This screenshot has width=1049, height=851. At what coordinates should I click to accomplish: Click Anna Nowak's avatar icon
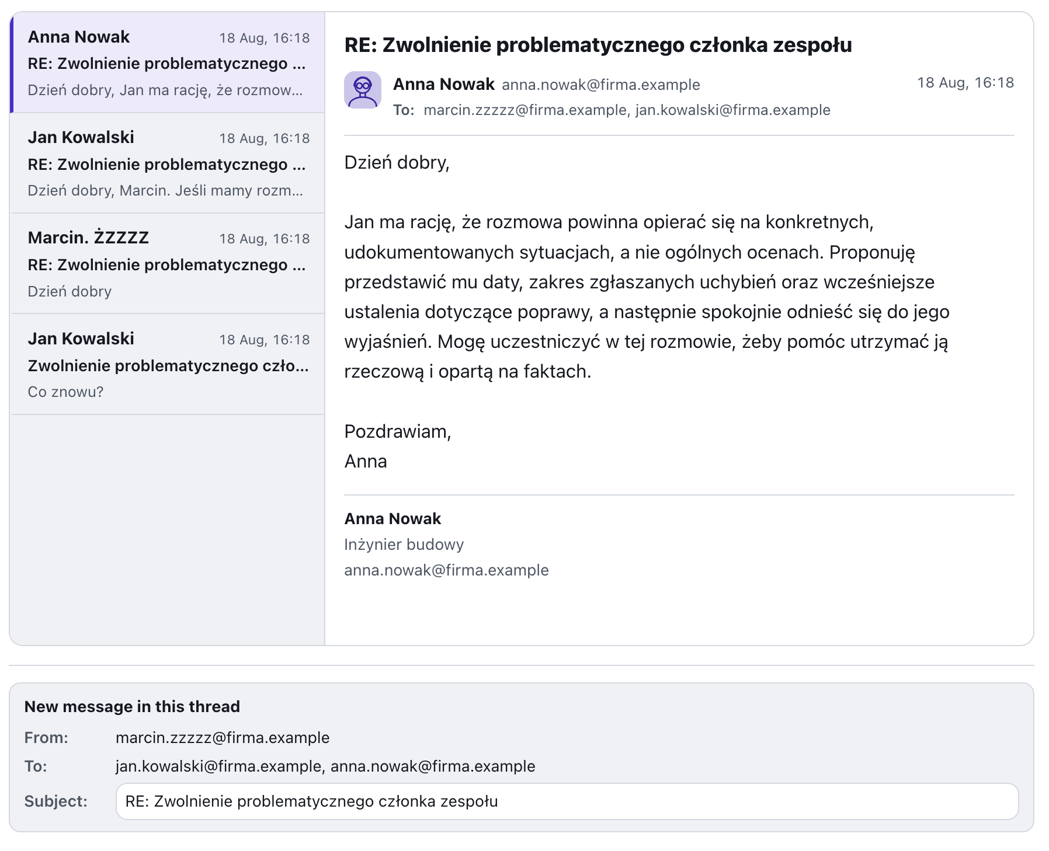(363, 90)
